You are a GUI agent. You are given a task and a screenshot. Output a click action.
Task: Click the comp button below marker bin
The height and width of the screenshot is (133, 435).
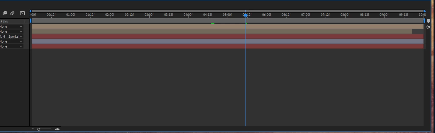[428, 27]
